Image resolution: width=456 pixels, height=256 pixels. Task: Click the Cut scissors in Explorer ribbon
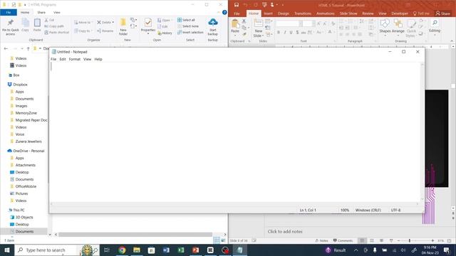49,20
